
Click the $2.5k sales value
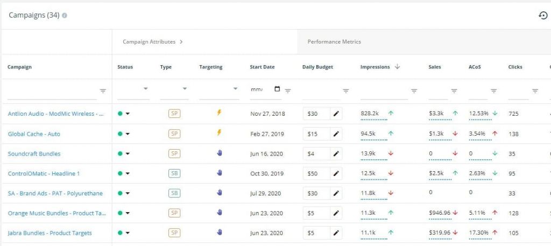(x=436, y=173)
